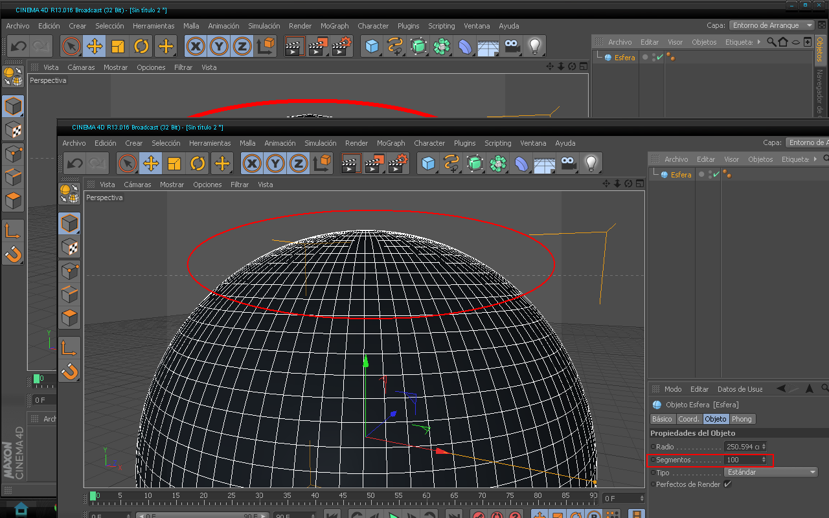Click the magnet Snap icon in front window

point(69,371)
